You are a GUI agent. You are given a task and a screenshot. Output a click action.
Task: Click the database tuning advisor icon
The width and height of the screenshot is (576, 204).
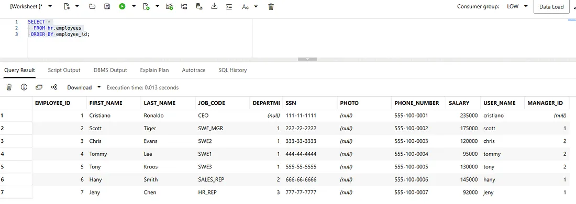[x=199, y=6]
